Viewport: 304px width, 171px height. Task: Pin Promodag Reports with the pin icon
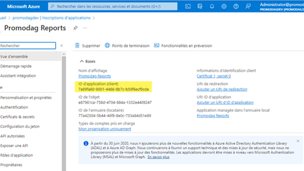point(75,28)
